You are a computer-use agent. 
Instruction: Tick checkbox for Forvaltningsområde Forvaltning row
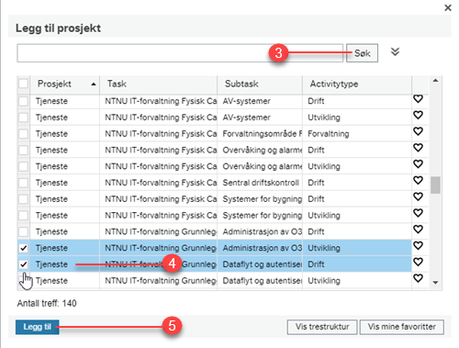pos(23,134)
